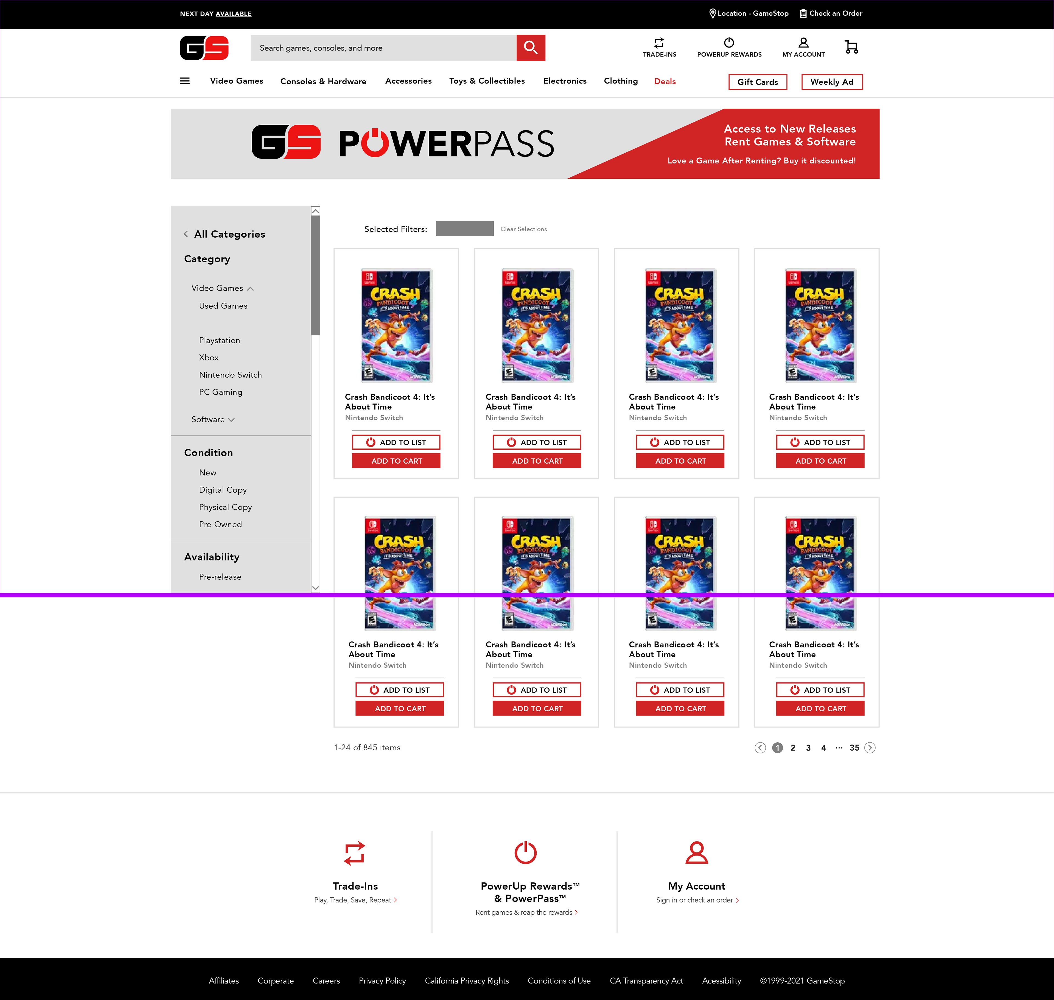Select Consoles & Hardware nav menu
This screenshot has height=1000, width=1054.
[x=323, y=82]
